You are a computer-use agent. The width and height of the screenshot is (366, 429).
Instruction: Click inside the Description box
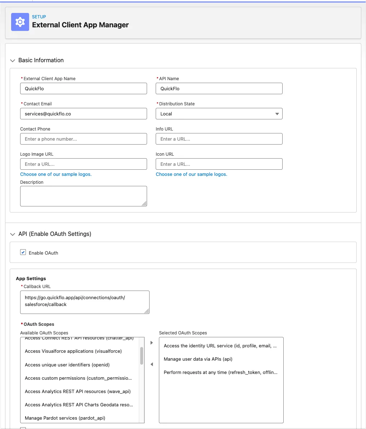click(x=83, y=196)
